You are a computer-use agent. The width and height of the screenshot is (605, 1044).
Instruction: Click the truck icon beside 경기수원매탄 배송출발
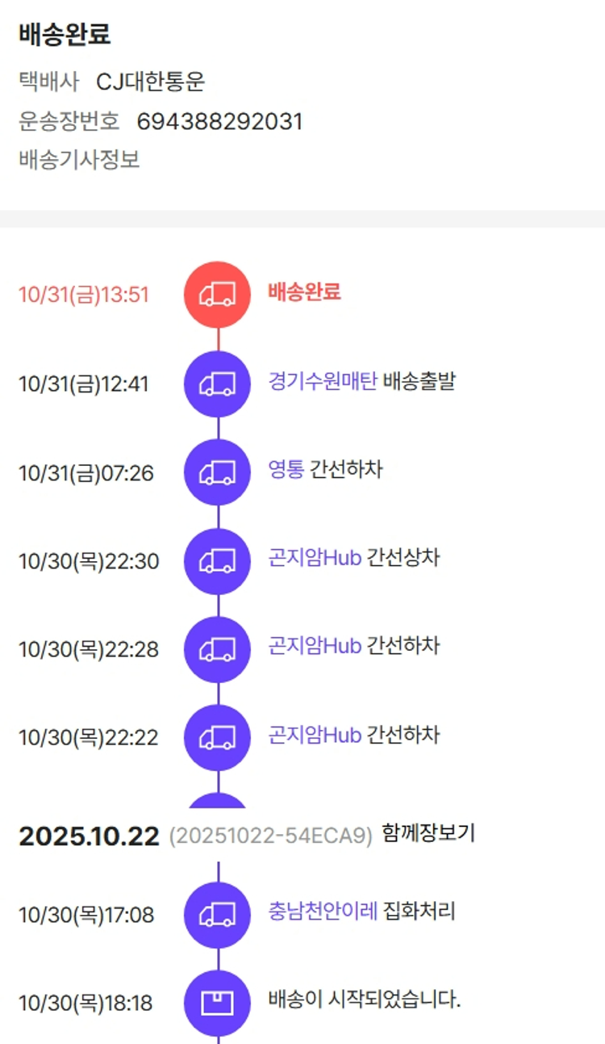coord(218,384)
